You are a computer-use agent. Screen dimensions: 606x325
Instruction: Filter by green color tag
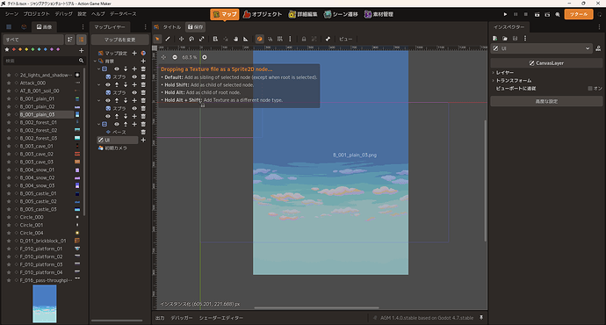tap(32, 49)
